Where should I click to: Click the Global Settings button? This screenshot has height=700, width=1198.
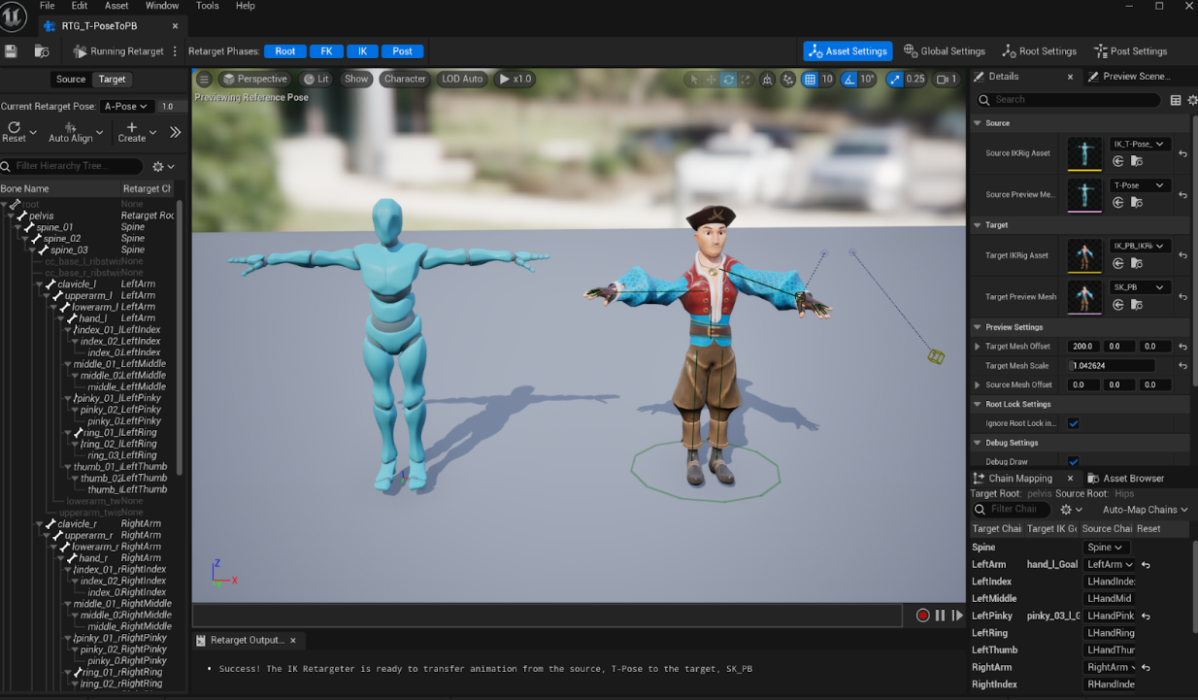click(x=945, y=51)
